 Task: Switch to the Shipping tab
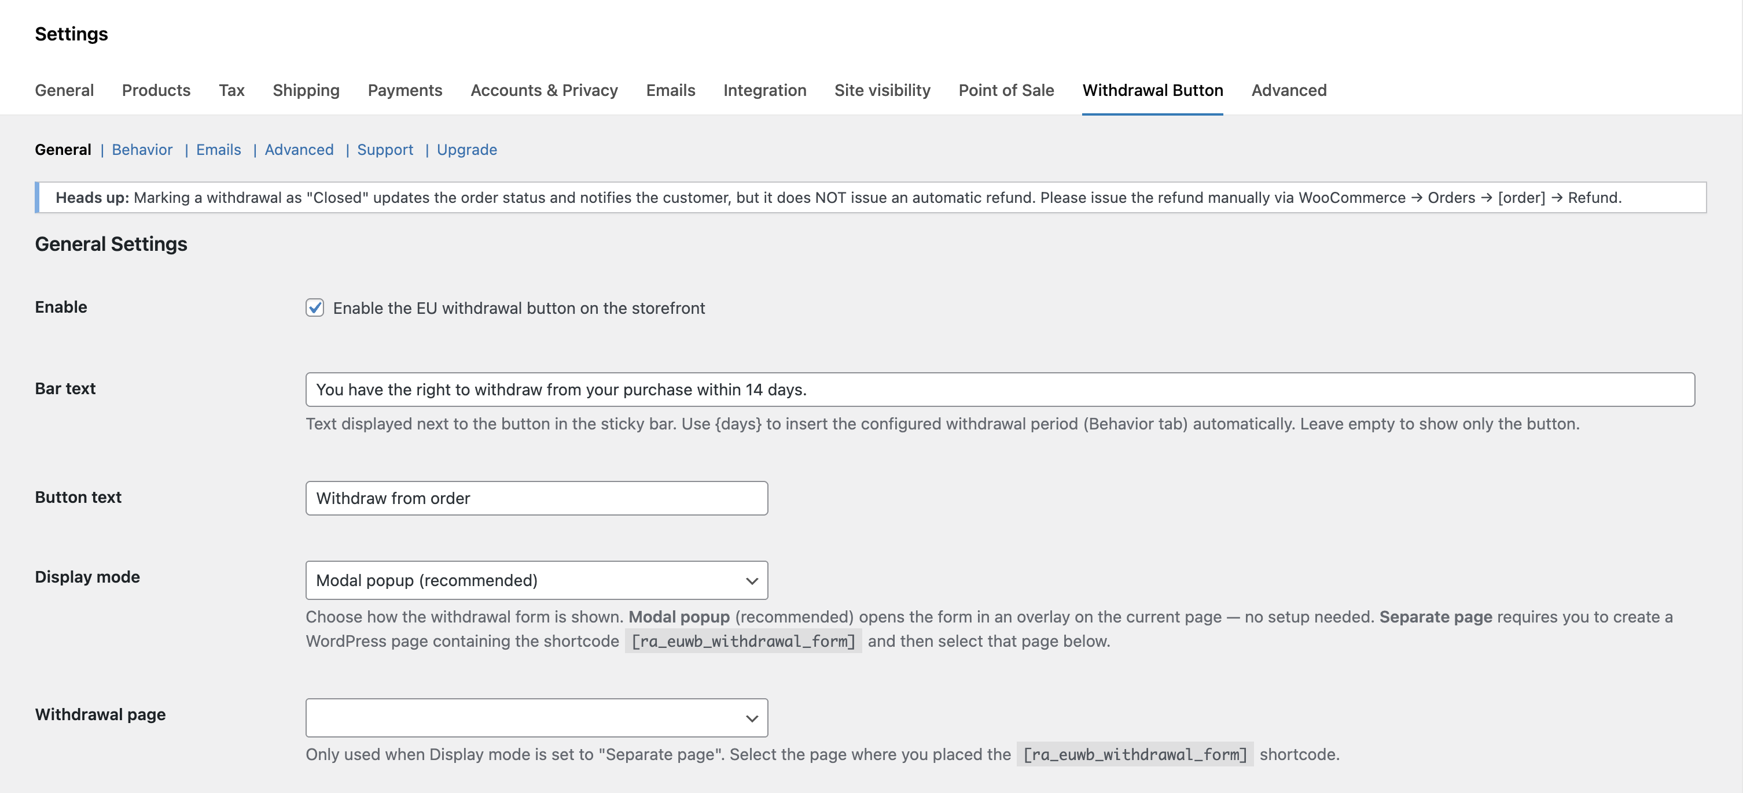306,90
